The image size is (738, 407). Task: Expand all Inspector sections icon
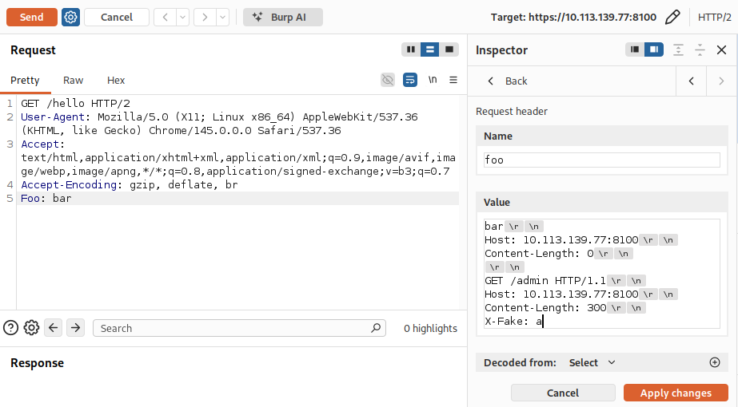pyautogui.click(x=678, y=49)
